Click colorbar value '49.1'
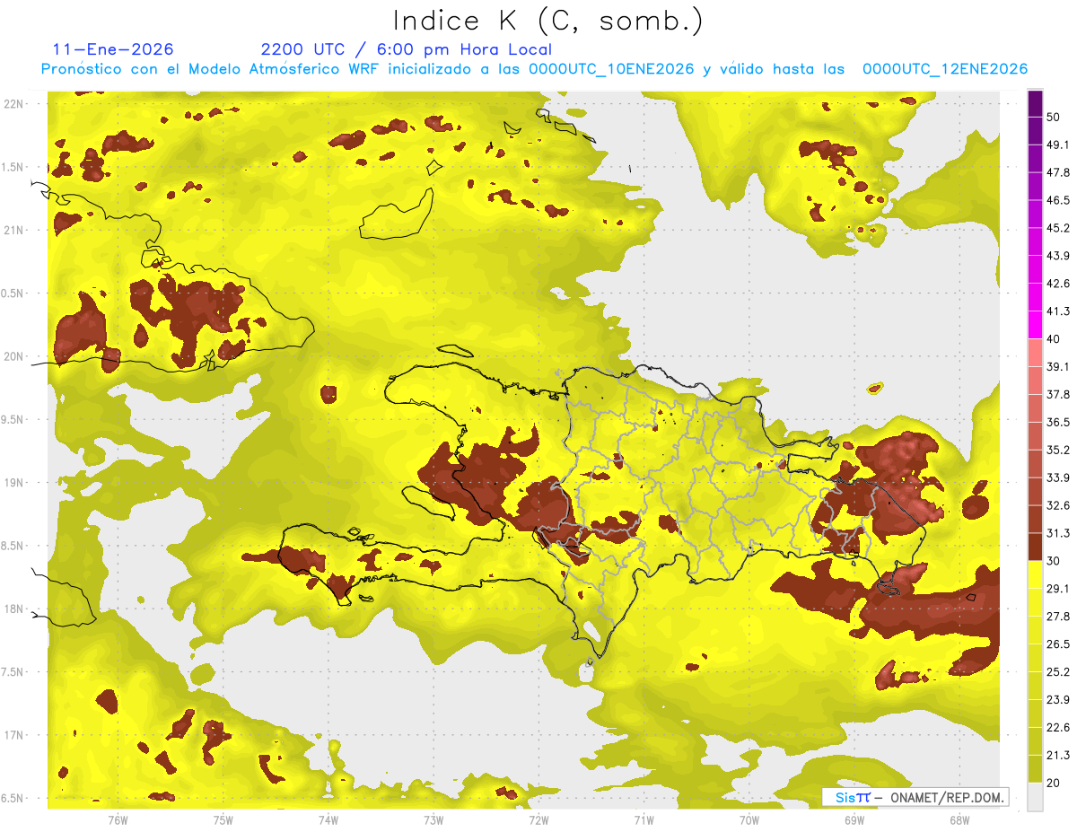The height and width of the screenshot is (832, 1077). point(1058,144)
